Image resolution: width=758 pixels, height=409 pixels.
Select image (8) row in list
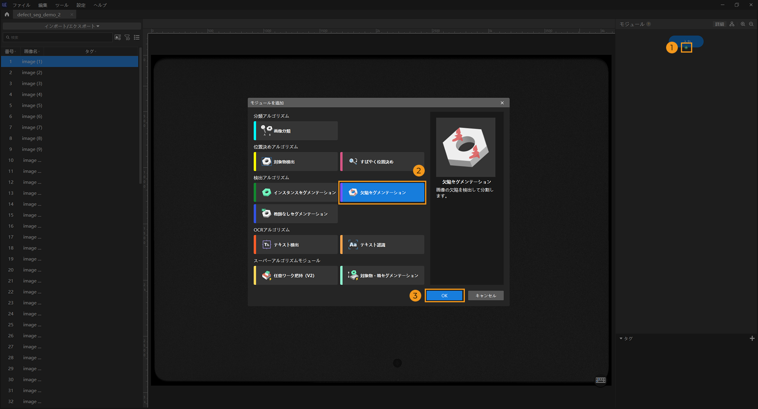coord(70,138)
